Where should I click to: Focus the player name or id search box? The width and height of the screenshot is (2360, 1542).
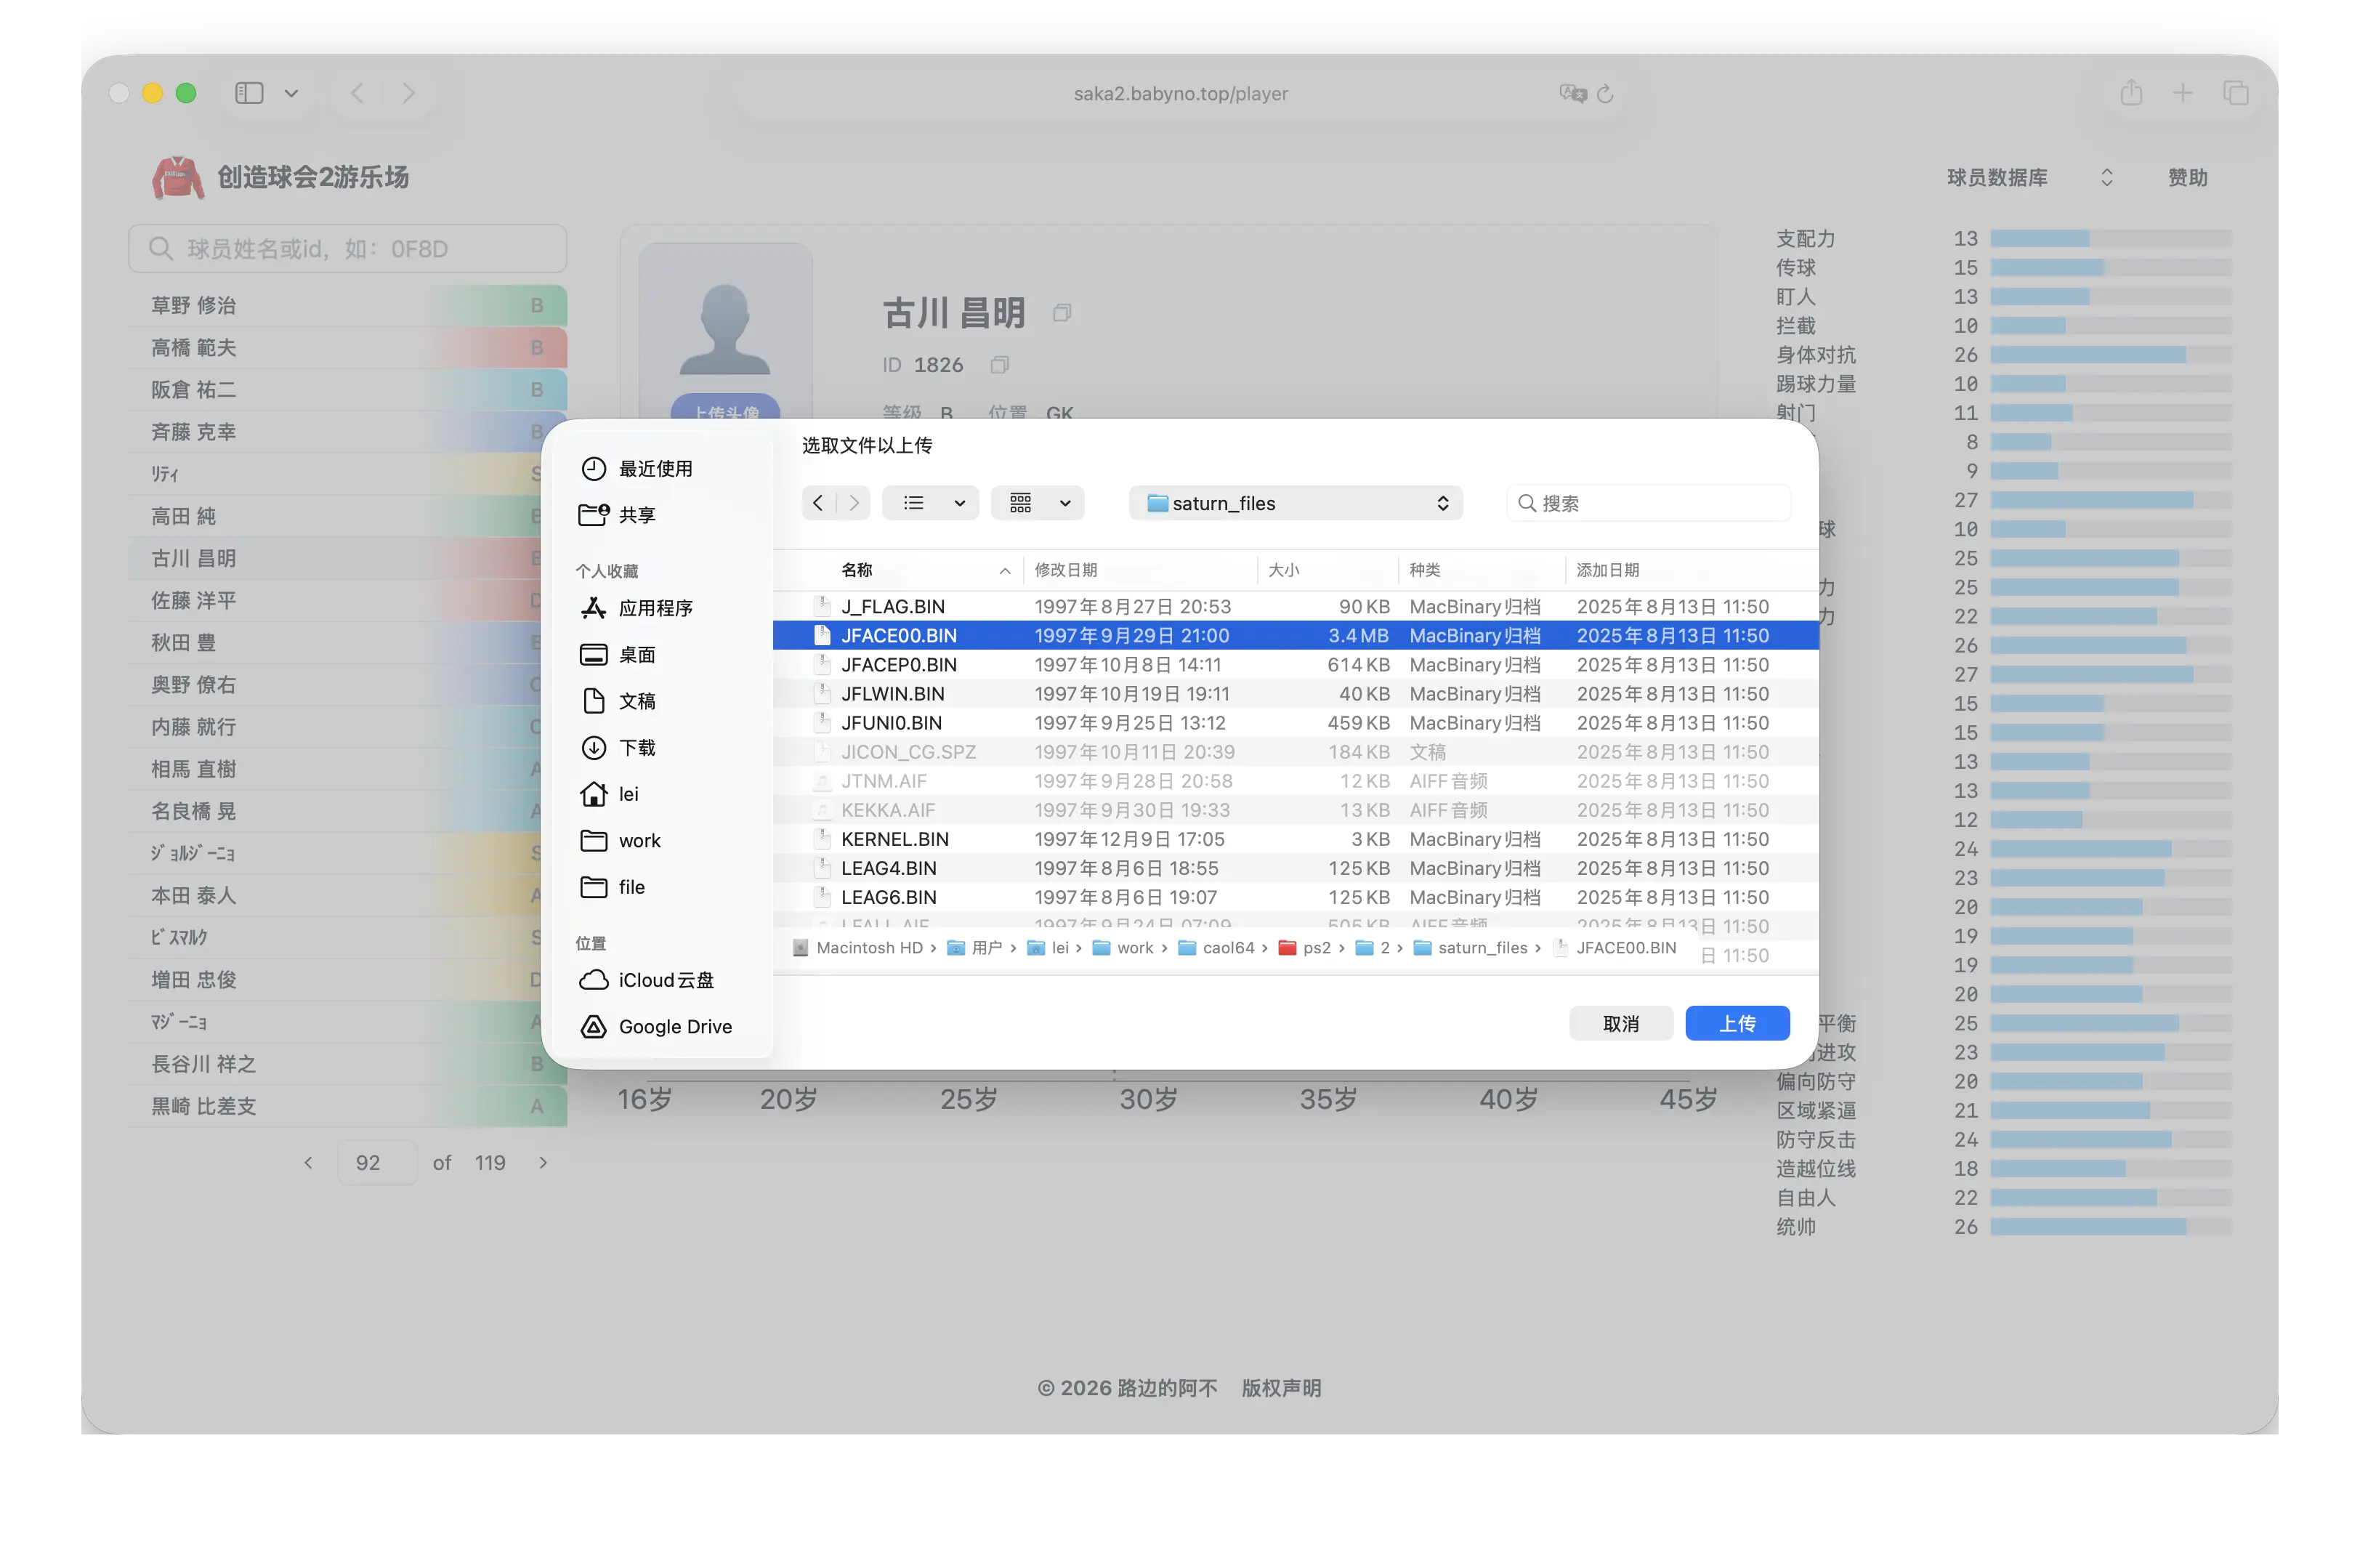point(347,248)
